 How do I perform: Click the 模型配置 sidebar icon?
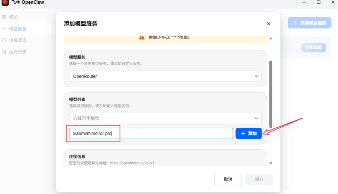click(x=4, y=29)
